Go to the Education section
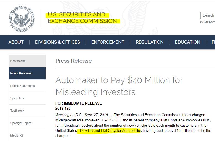The image size is (215, 141). pos(187,42)
